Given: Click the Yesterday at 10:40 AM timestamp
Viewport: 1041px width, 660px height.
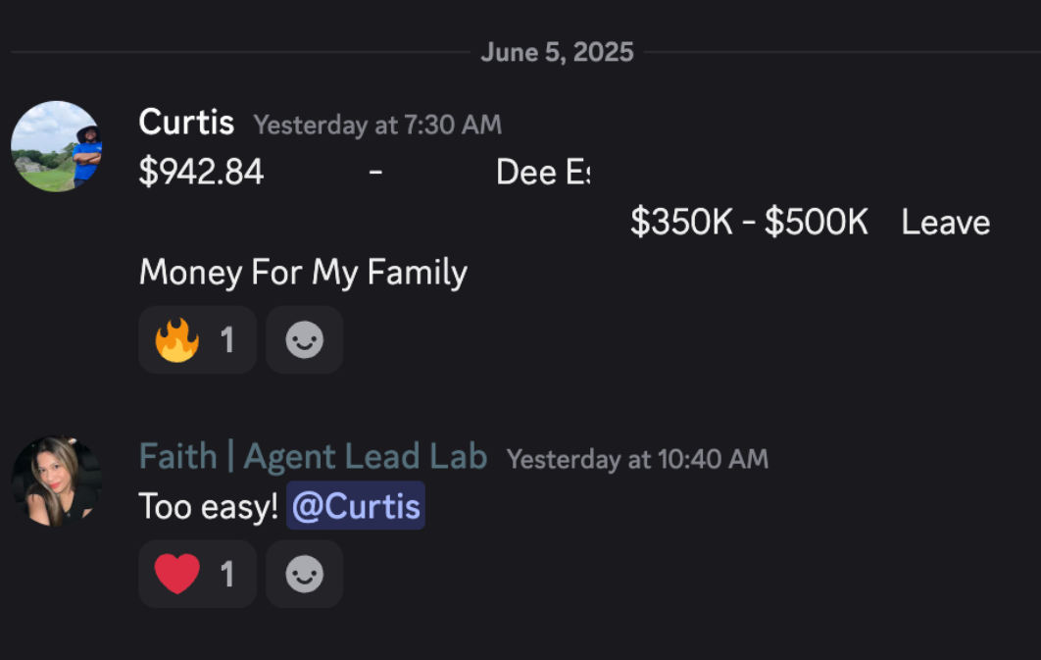Looking at the screenshot, I should tap(637, 459).
